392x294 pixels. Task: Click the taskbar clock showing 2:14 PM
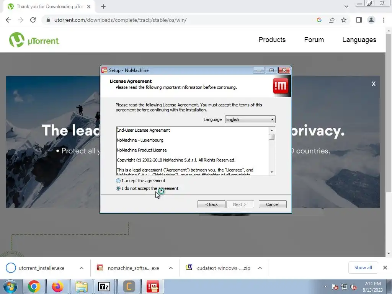(372, 287)
